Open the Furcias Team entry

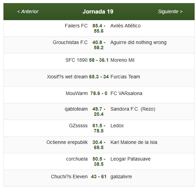click(x=125, y=77)
